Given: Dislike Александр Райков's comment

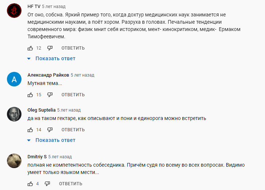Looking at the screenshot, I should (x=50, y=95).
